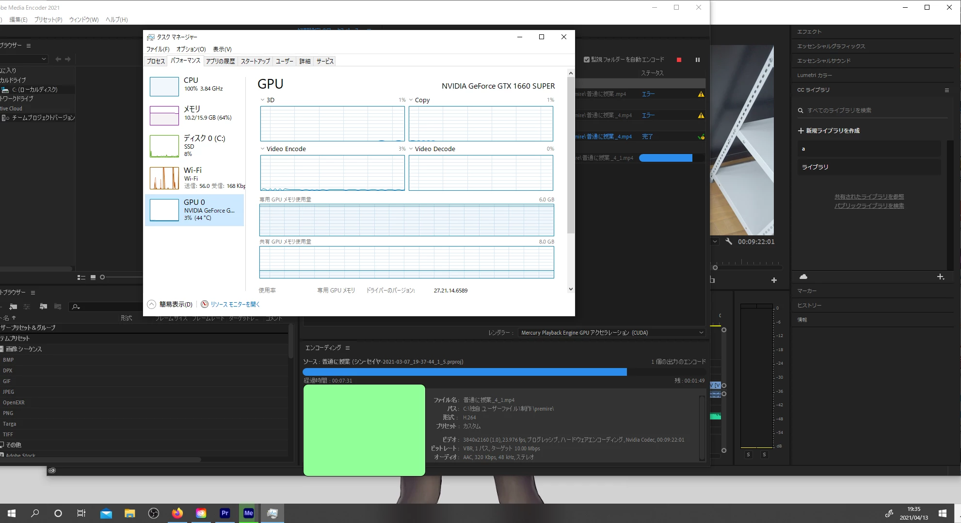
Task: Click the Creative Cloud sync icon in libraries
Action: pyautogui.click(x=803, y=277)
